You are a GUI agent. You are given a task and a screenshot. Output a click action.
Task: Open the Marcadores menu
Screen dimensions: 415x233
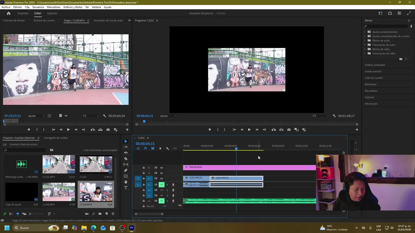click(x=53, y=7)
